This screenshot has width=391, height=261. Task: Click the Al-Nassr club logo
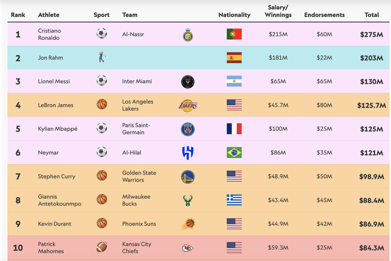(x=188, y=35)
